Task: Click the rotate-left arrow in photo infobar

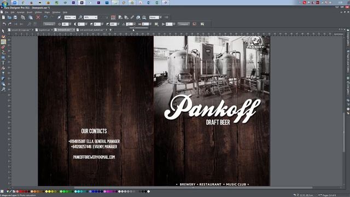Action: (x=4, y=24)
